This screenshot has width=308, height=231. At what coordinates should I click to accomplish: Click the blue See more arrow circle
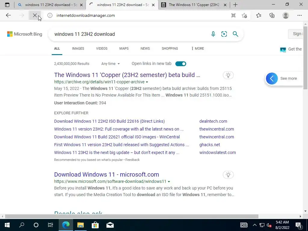pyautogui.click(x=272, y=79)
